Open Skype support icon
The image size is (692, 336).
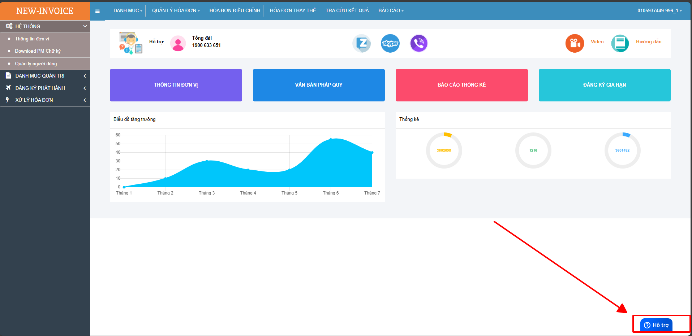click(x=390, y=44)
